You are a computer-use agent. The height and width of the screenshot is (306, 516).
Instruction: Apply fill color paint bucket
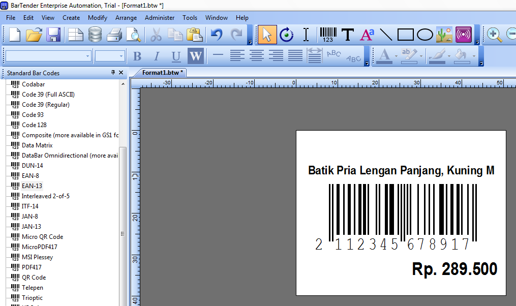pos(462,56)
